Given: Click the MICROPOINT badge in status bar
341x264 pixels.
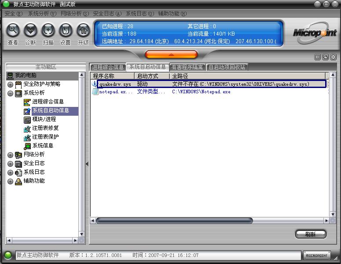Looking at the screenshot, I should [317, 255].
